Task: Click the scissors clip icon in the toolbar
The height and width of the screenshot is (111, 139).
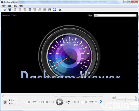Action: click(x=45, y=10)
